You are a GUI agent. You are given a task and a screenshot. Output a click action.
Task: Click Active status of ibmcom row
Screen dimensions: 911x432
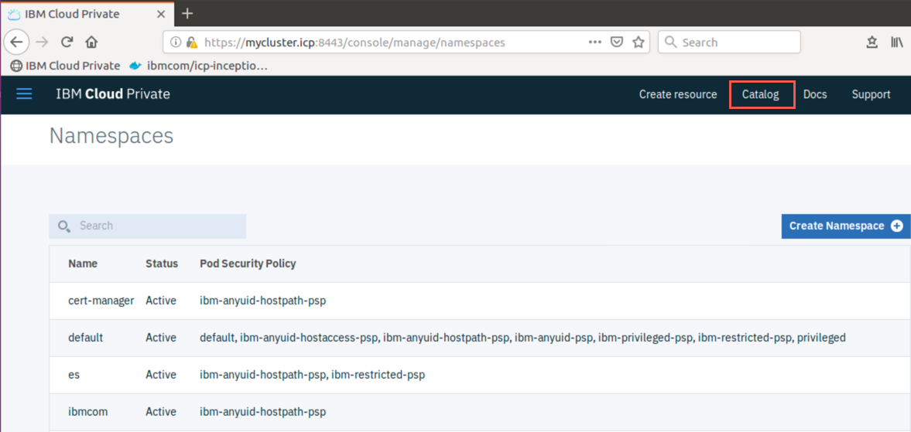point(161,412)
